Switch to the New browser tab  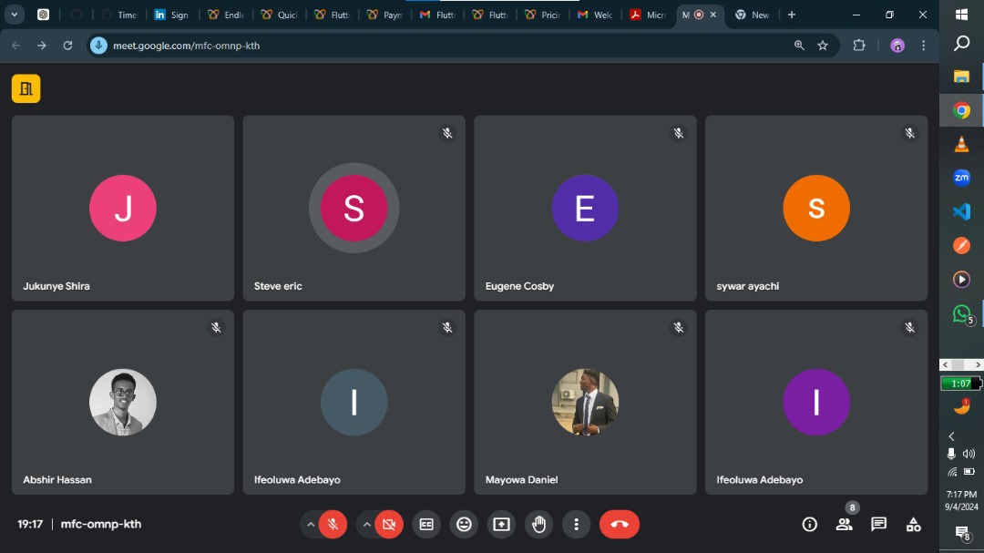[x=753, y=15]
